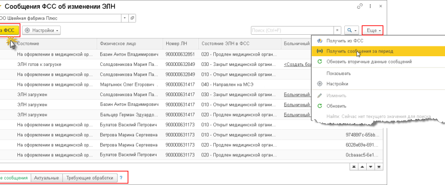Open help via the blue question mark
This screenshot has height=185, width=445.
(121, 178)
